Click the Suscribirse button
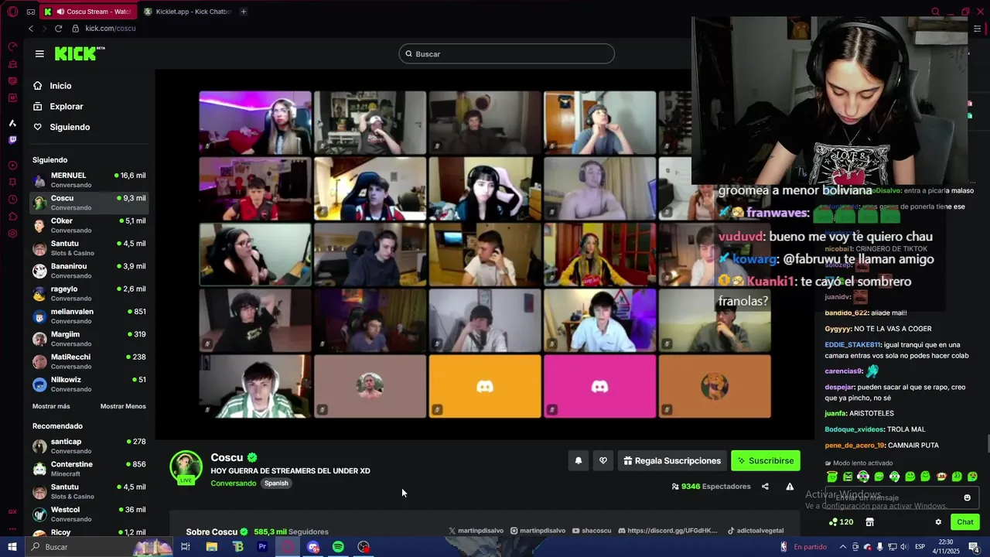The image size is (990, 557). 766,461
